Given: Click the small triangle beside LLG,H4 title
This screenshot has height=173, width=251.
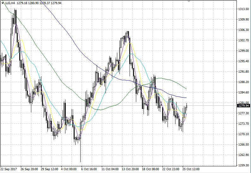Looking at the screenshot, I should tap(3, 3).
